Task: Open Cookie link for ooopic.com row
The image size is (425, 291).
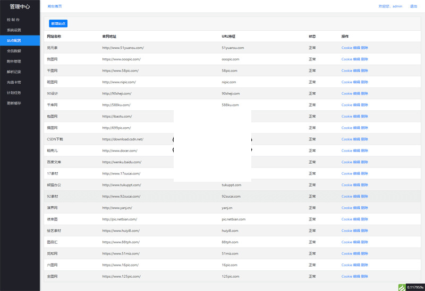Action: pos(347,59)
